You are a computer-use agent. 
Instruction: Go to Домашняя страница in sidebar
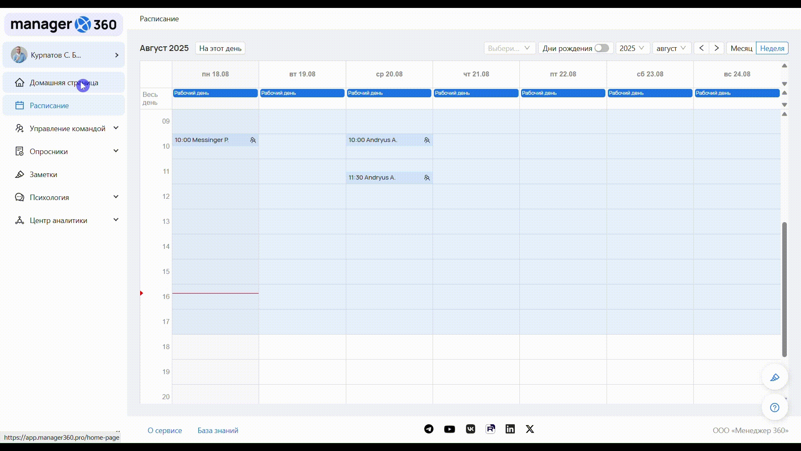(x=63, y=83)
